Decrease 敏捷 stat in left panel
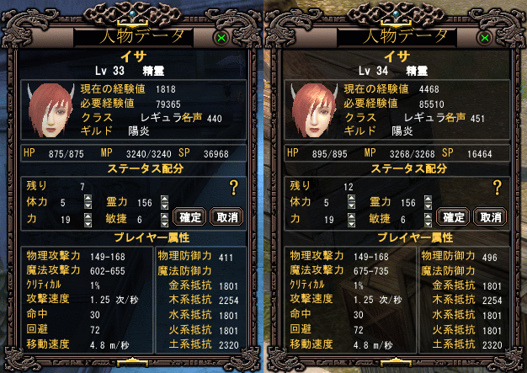Viewport: 527px width, 373px height. pyautogui.click(x=164, y=223)
